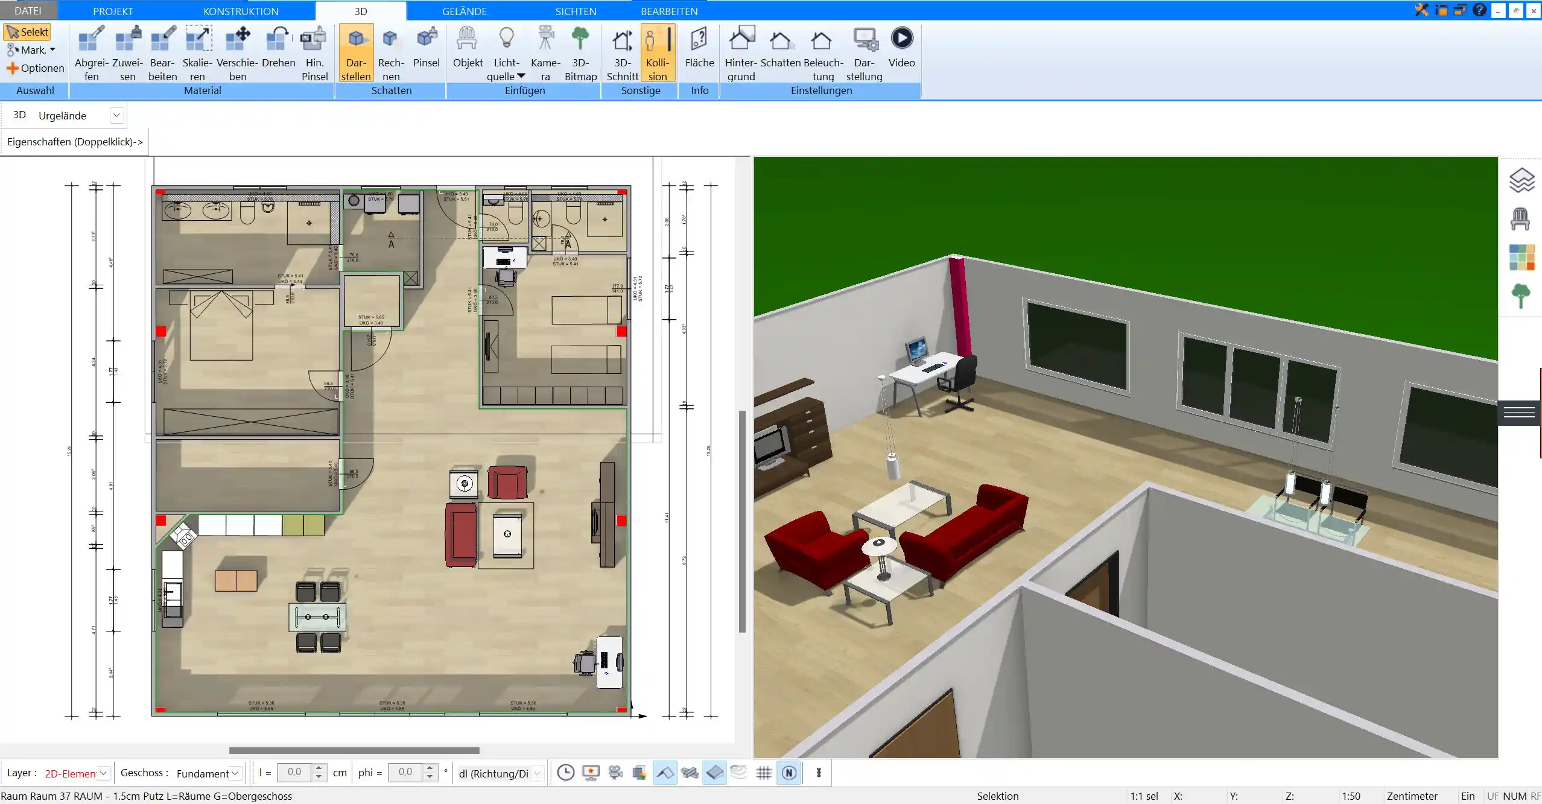Click the GELÄNDE ribbon tab
The width and height of the screenshot is (1542, 804).
click(464, 11)
